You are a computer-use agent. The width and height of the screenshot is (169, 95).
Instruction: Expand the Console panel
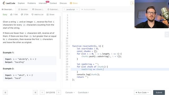[70, 92]
